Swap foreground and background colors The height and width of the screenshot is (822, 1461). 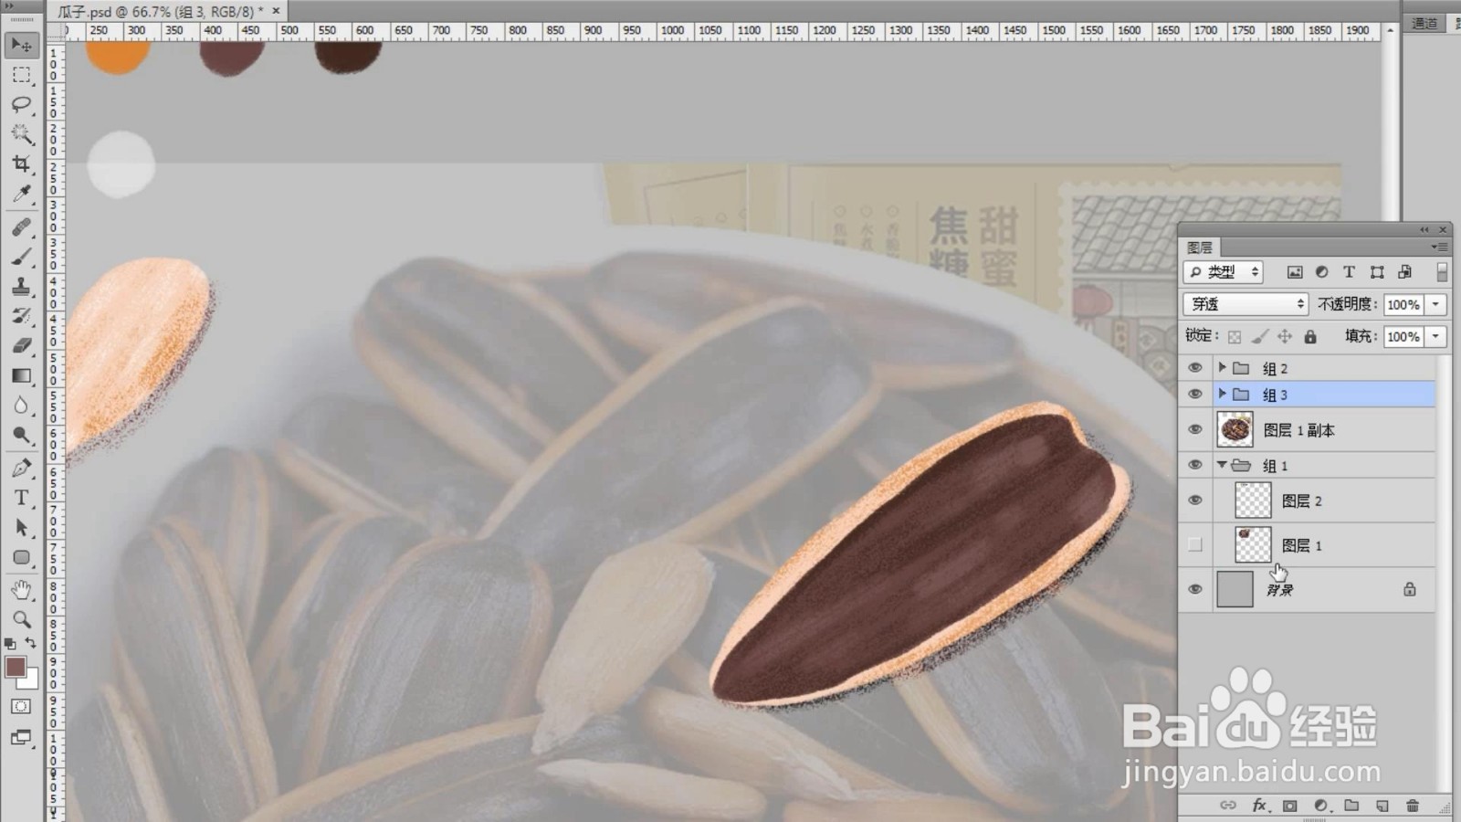pyautogui.click(x=31, y=643)
